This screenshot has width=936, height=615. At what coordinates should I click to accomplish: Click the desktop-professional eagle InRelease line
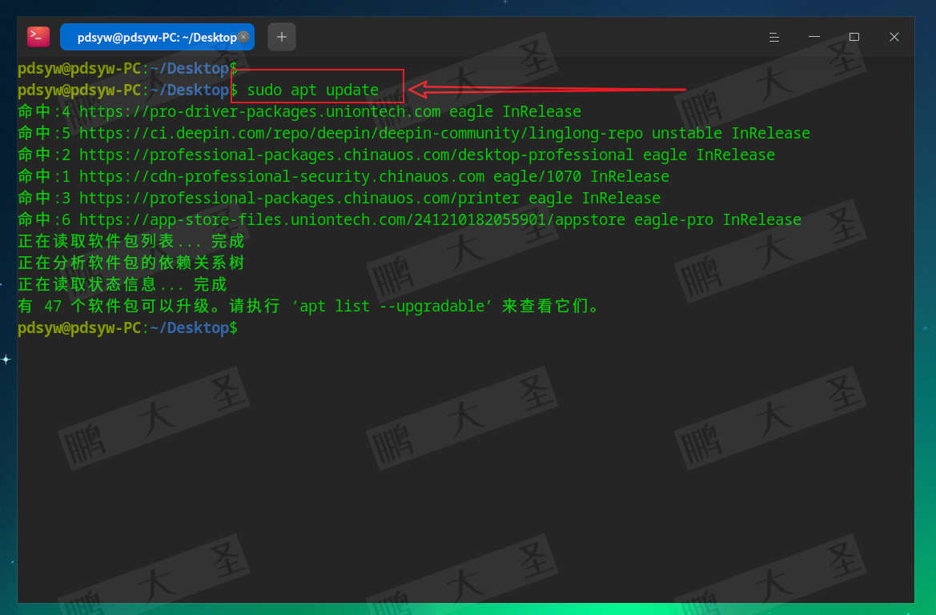tap(396, 155)
